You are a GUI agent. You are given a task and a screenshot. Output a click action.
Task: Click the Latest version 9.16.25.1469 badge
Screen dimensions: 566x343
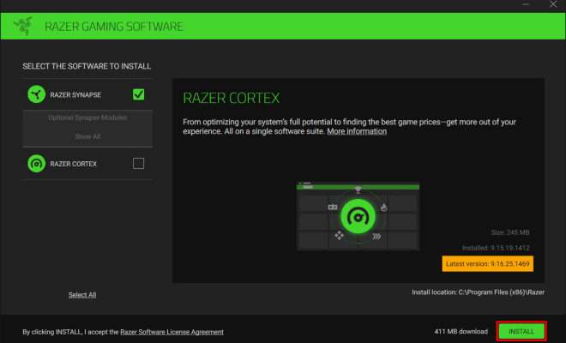pos(488,264)
